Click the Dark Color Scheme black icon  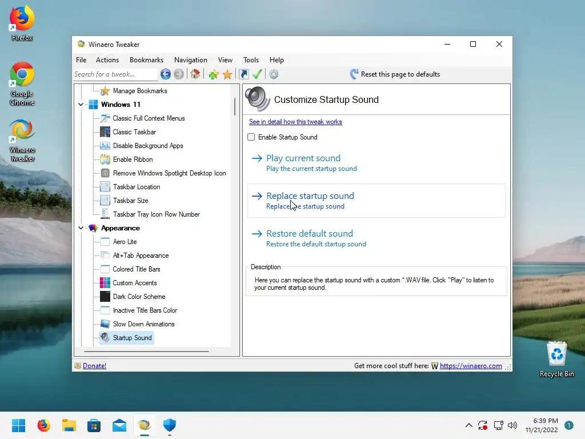click(105, 297)
